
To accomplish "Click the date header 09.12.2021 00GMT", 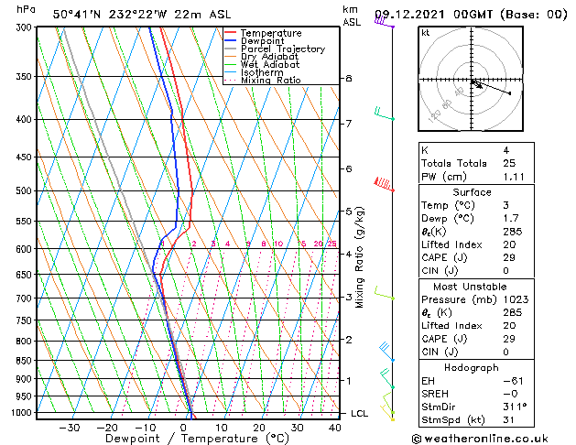I will pyautogui.click(x=433, y=15).
